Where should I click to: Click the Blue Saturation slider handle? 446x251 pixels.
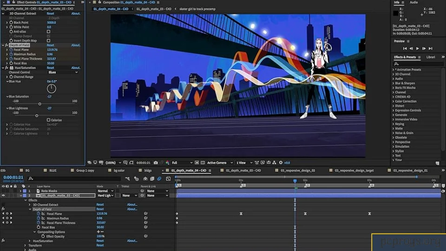point(40,104)
